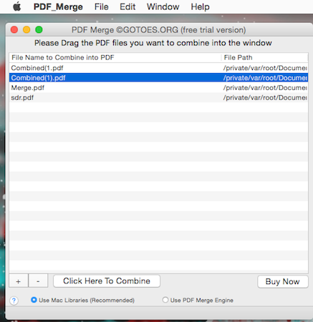Select the Combined(1.pdf row
Viewport: 313px width, 322px height.
point(158,68)
